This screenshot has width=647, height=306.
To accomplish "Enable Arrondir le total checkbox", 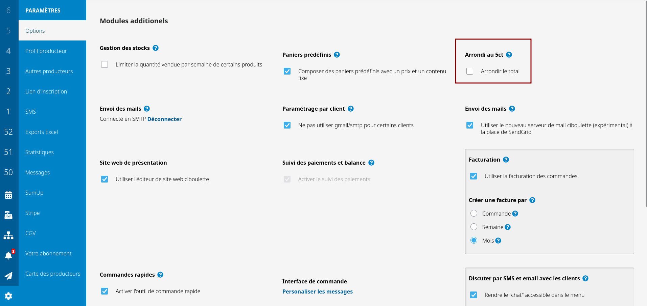I will coord(470,71).
